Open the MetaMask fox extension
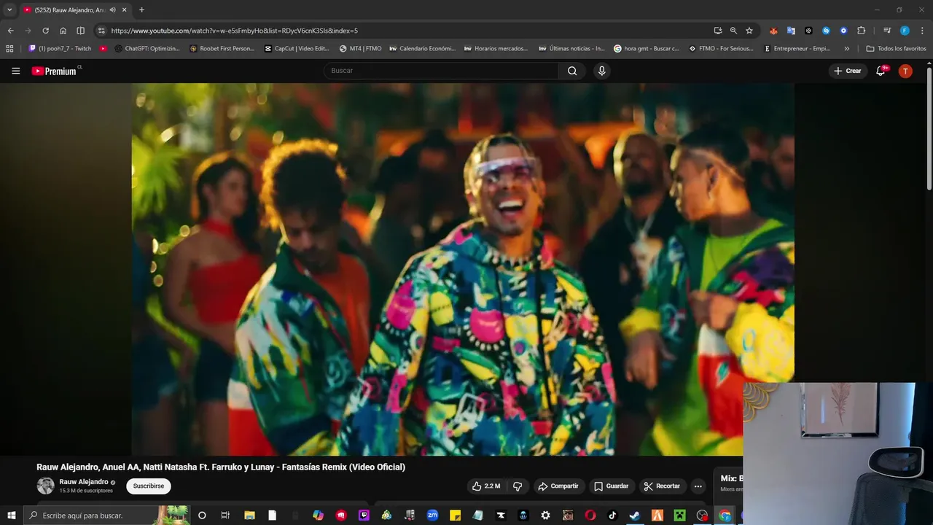The height and width of the screenshot is (525, 933). pyautogui.click(x=773, y=31)
